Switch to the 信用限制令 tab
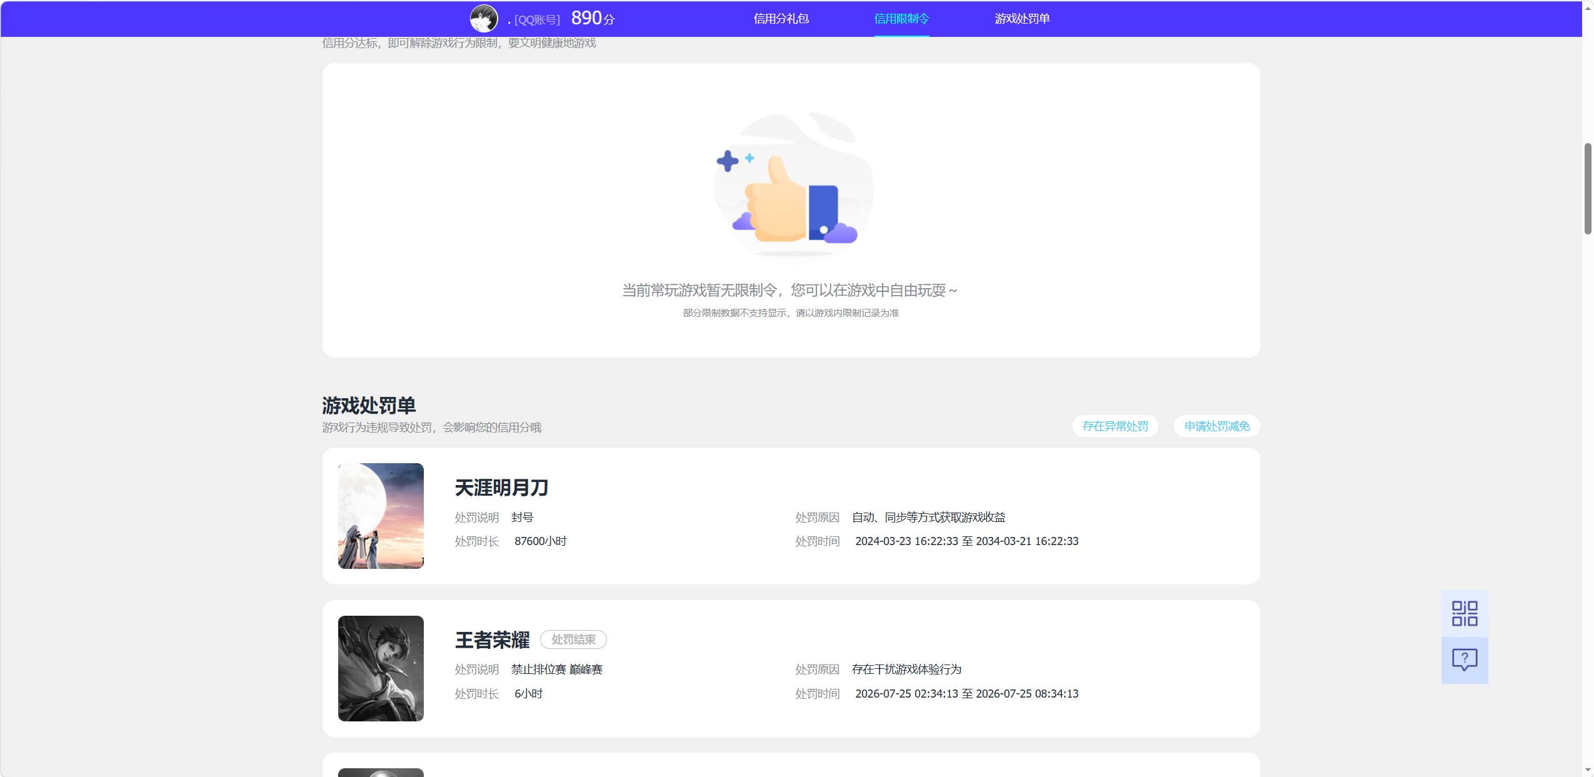Image resolution: width=1594 pixels, height=777 pixels. (901, 19)
